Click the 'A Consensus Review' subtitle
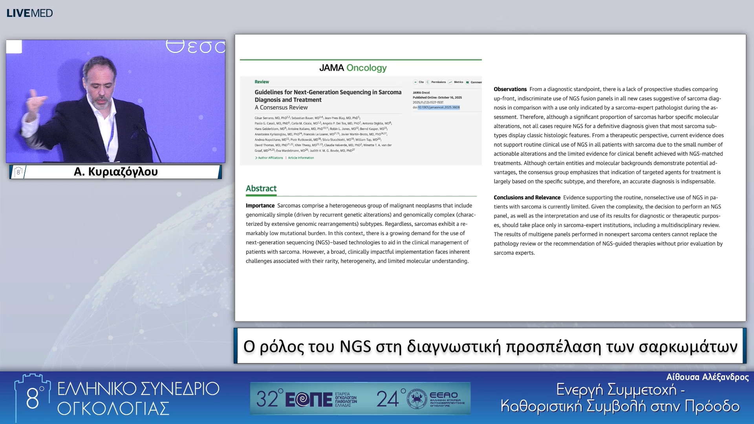Image resolution: width=754 pixels, height=424 pixels. (x=281, y=108)
